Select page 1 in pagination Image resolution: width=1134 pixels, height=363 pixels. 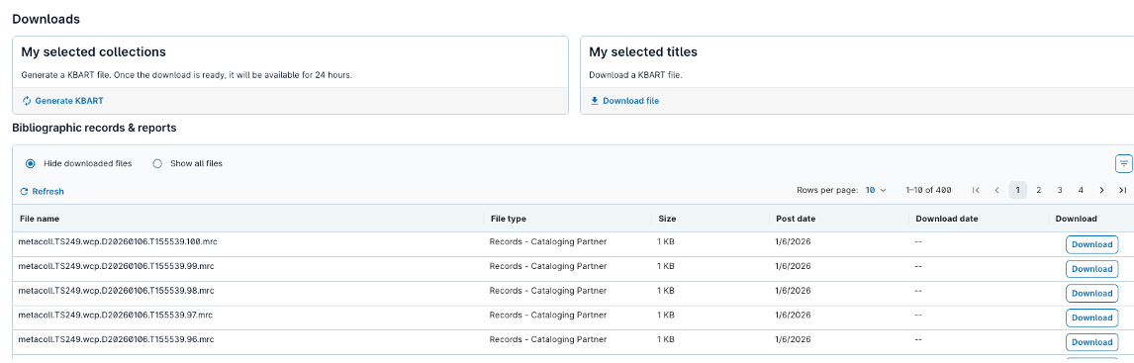point(1017,190)
